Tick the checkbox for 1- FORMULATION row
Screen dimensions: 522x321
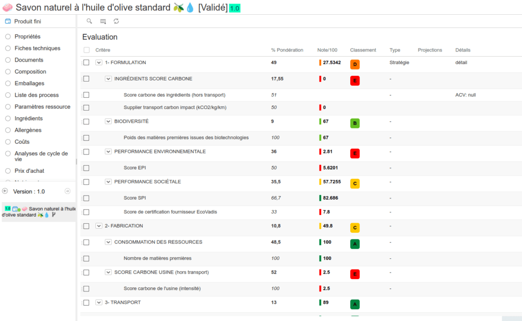tap(86, 63)
